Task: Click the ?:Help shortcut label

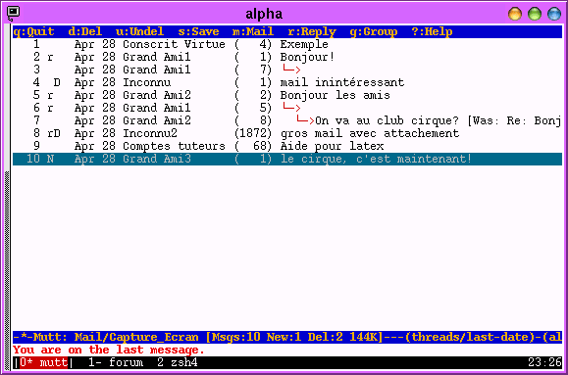Action: 432,32
